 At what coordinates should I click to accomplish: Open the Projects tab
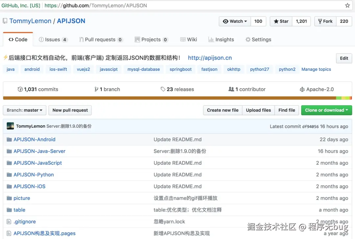(151, 40)
